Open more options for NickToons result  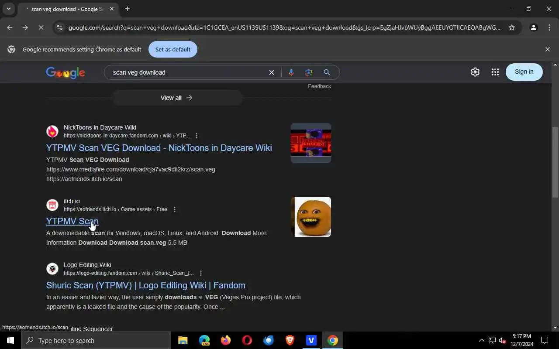(x=197, y=136)
